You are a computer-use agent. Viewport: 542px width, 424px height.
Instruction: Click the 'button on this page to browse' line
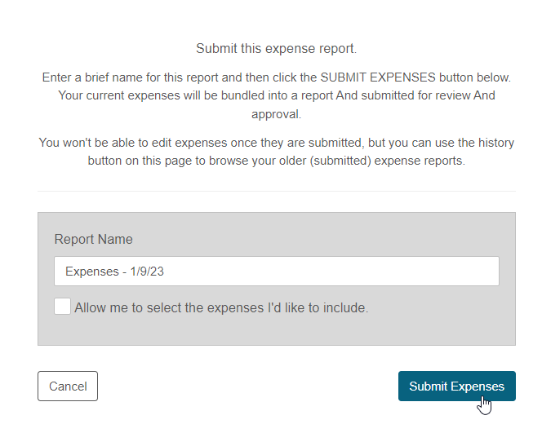pyautogui.click(x=276, y=161)
